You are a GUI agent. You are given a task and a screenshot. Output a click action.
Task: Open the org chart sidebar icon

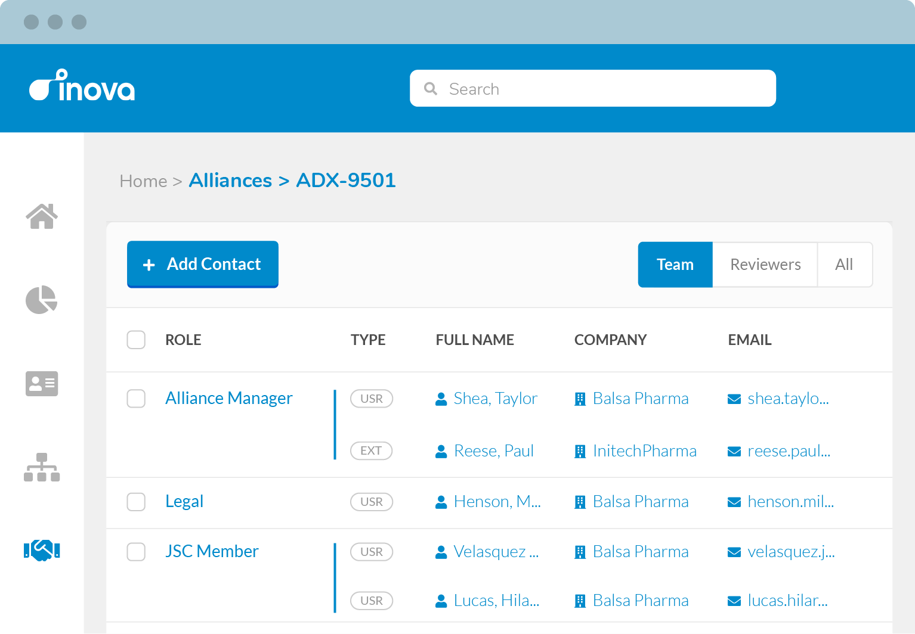tap(42, 467)
